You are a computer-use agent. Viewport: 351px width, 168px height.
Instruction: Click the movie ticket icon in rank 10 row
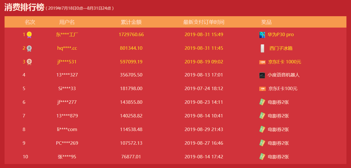click(x=262, y=157)
